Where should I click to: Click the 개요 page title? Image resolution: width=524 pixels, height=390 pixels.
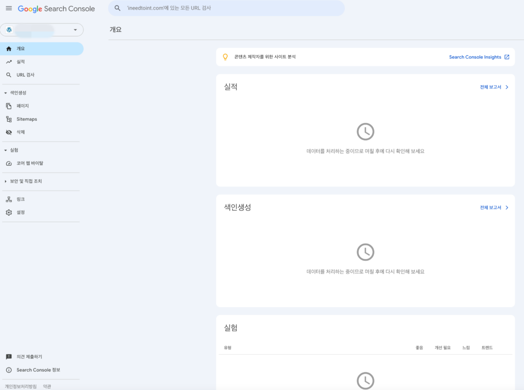[x=116, y=29]
